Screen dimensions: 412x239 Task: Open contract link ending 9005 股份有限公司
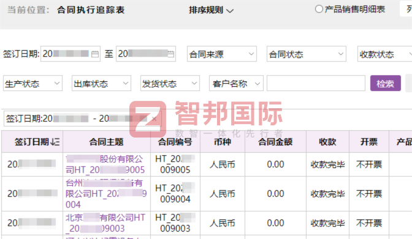tap(105, 164)
